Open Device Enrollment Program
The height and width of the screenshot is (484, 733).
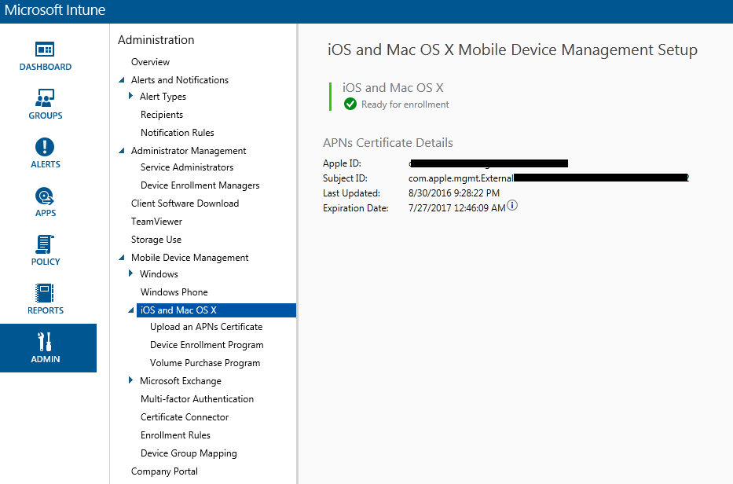[207, 345]
